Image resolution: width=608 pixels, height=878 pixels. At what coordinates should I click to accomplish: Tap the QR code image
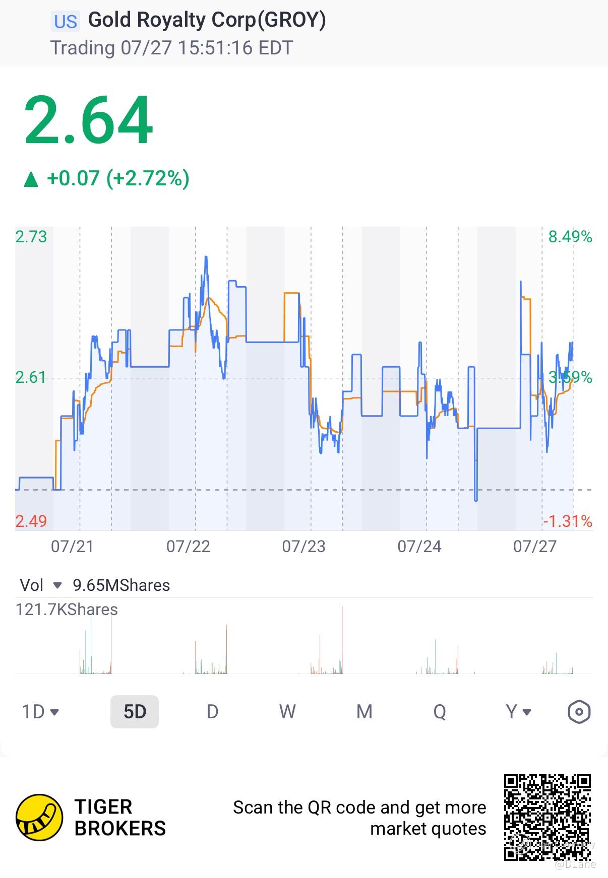[x=547, y=817]
